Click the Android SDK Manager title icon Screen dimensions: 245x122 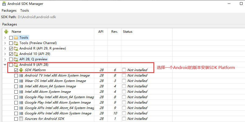point(4,4)
